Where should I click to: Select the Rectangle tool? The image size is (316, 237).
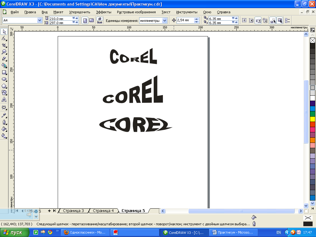4,72
